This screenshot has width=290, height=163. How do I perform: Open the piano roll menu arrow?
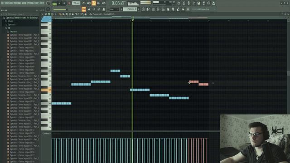43,14
